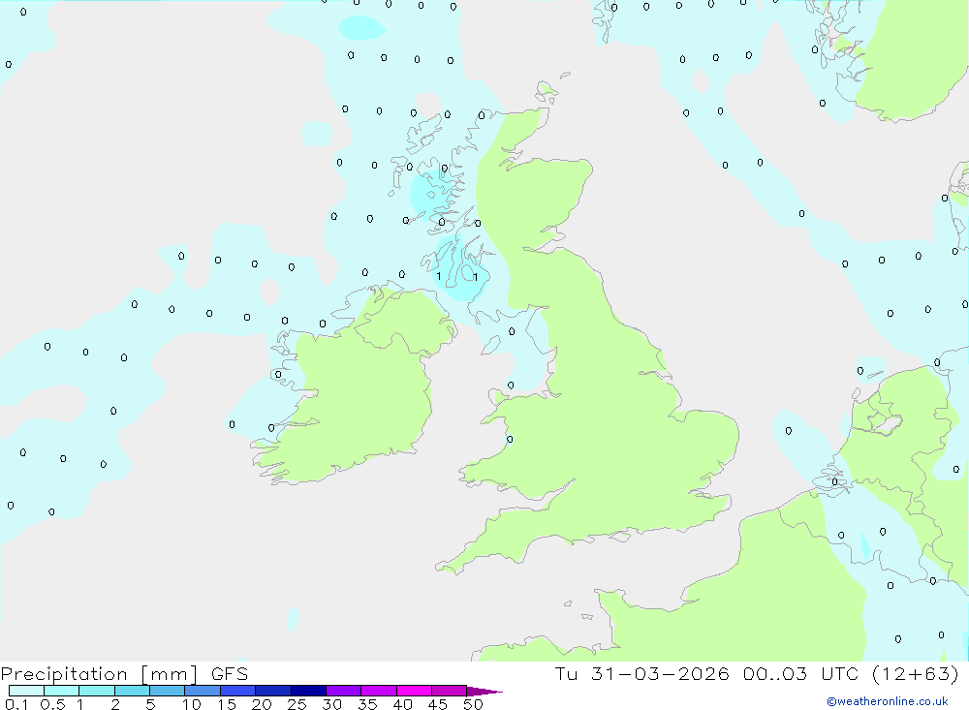
Task: Click the "20" legend scale label
Action: (x=262, y=704)
